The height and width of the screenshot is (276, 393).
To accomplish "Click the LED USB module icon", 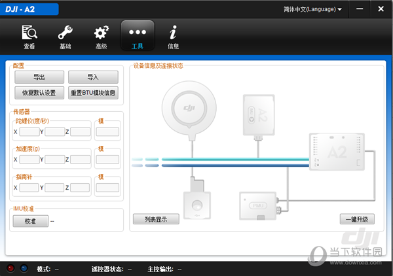I will tap(197, 205).
